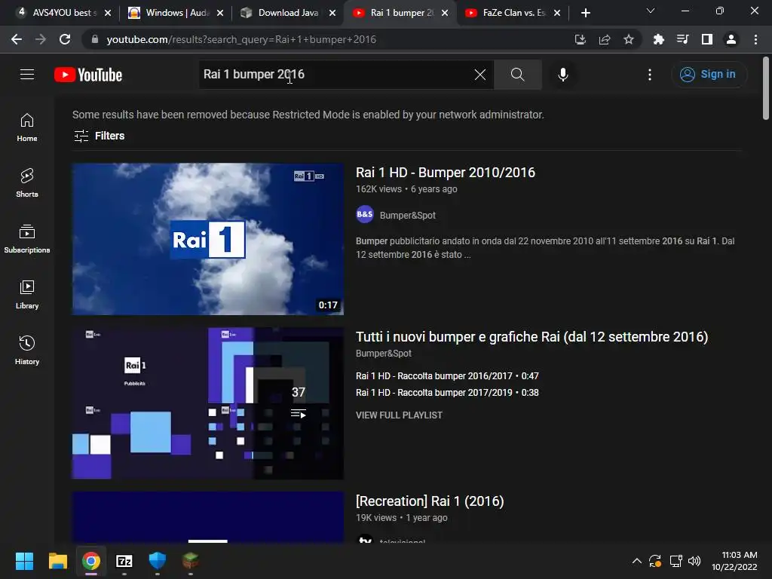Click the magnifying glass search button
Viewport: 772px width, 579px height.
coord(517,75)
